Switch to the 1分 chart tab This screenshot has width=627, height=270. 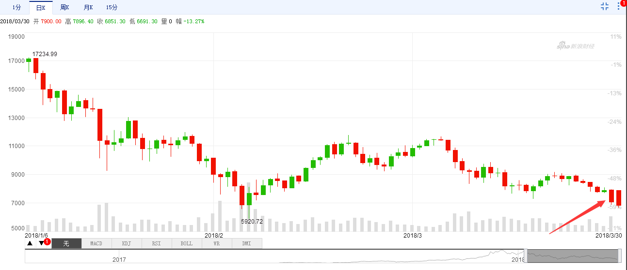tap(16, 7)
